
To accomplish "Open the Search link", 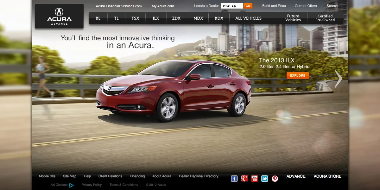I will tap(332, 6).
